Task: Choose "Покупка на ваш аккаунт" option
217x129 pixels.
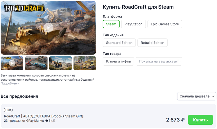Action: click(x=159, y=61)
